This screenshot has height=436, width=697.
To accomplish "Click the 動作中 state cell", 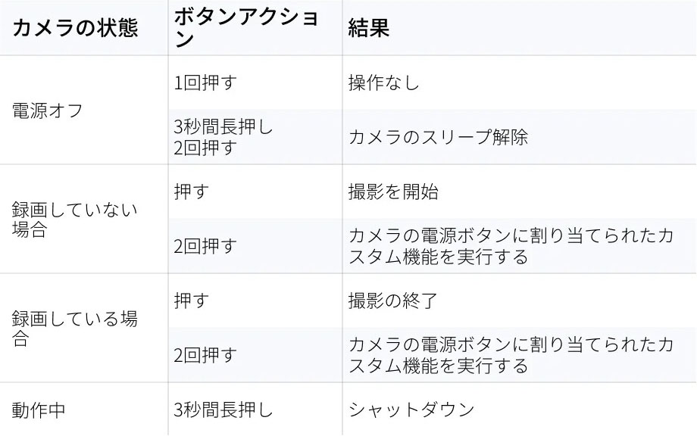I will (39, 410).
